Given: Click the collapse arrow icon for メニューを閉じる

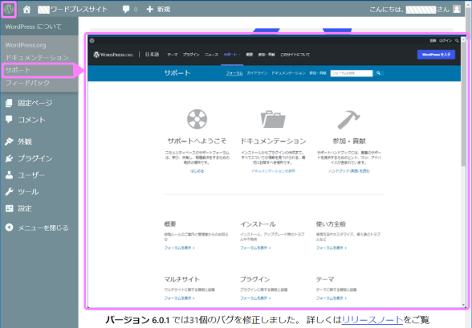Looking at the screenshot, I should [9, 228].
